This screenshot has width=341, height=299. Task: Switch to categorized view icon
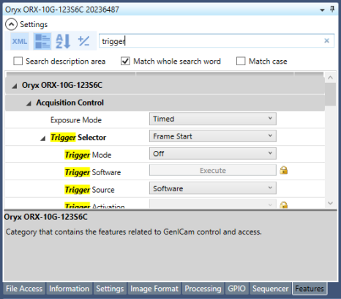coord(42,41)
